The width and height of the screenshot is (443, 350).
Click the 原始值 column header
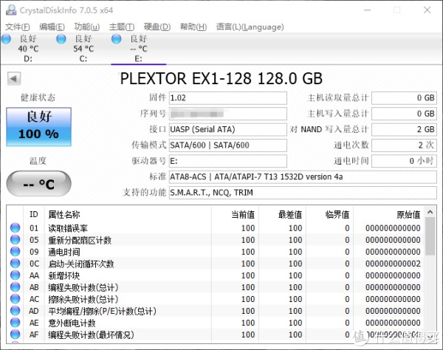(389, 214)
